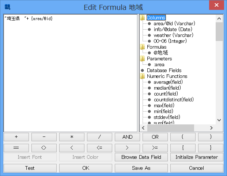Select the stddev(field) function

167,117
